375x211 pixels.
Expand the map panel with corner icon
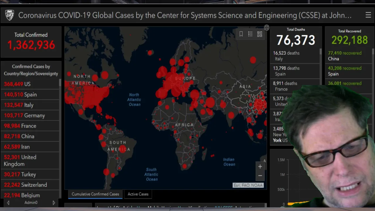pos(266,28)
